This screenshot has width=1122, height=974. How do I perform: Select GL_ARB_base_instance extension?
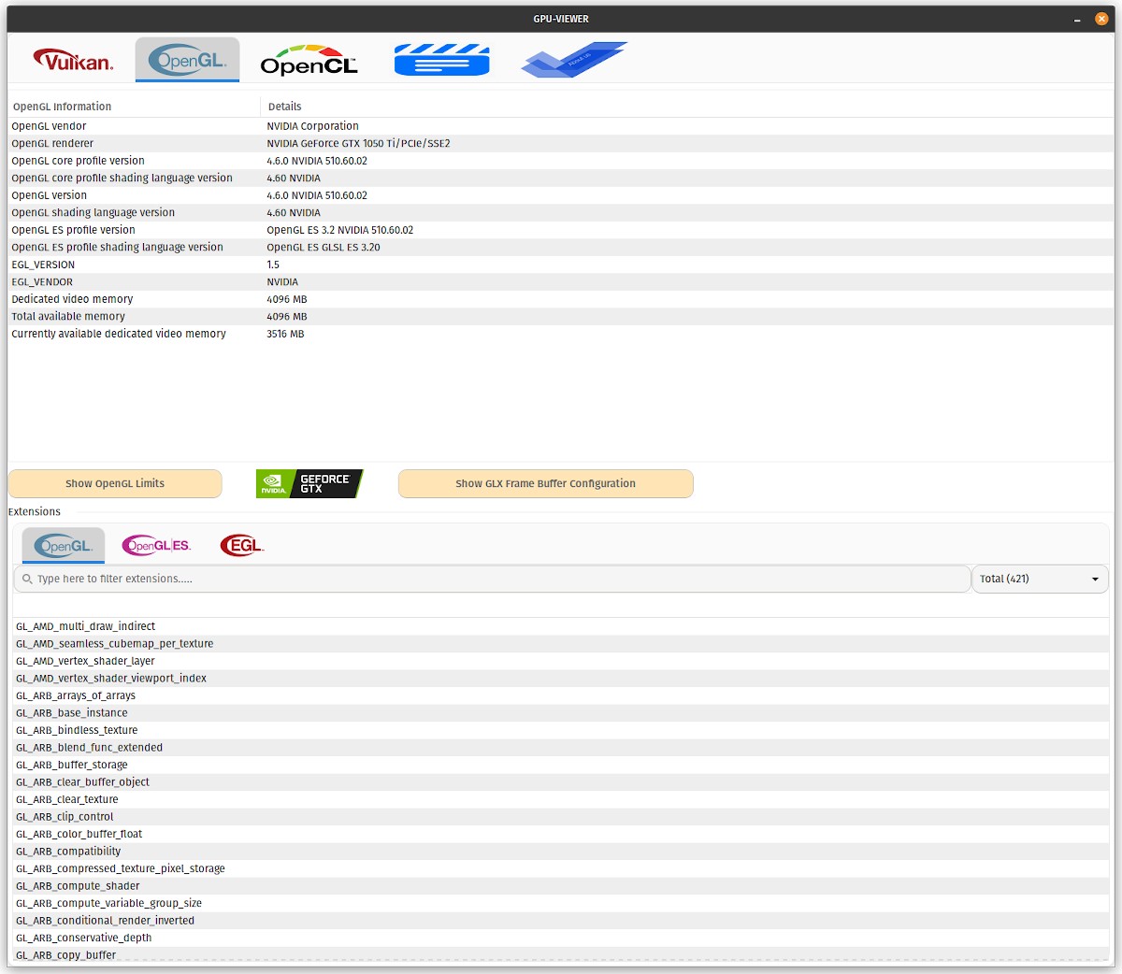561,712
